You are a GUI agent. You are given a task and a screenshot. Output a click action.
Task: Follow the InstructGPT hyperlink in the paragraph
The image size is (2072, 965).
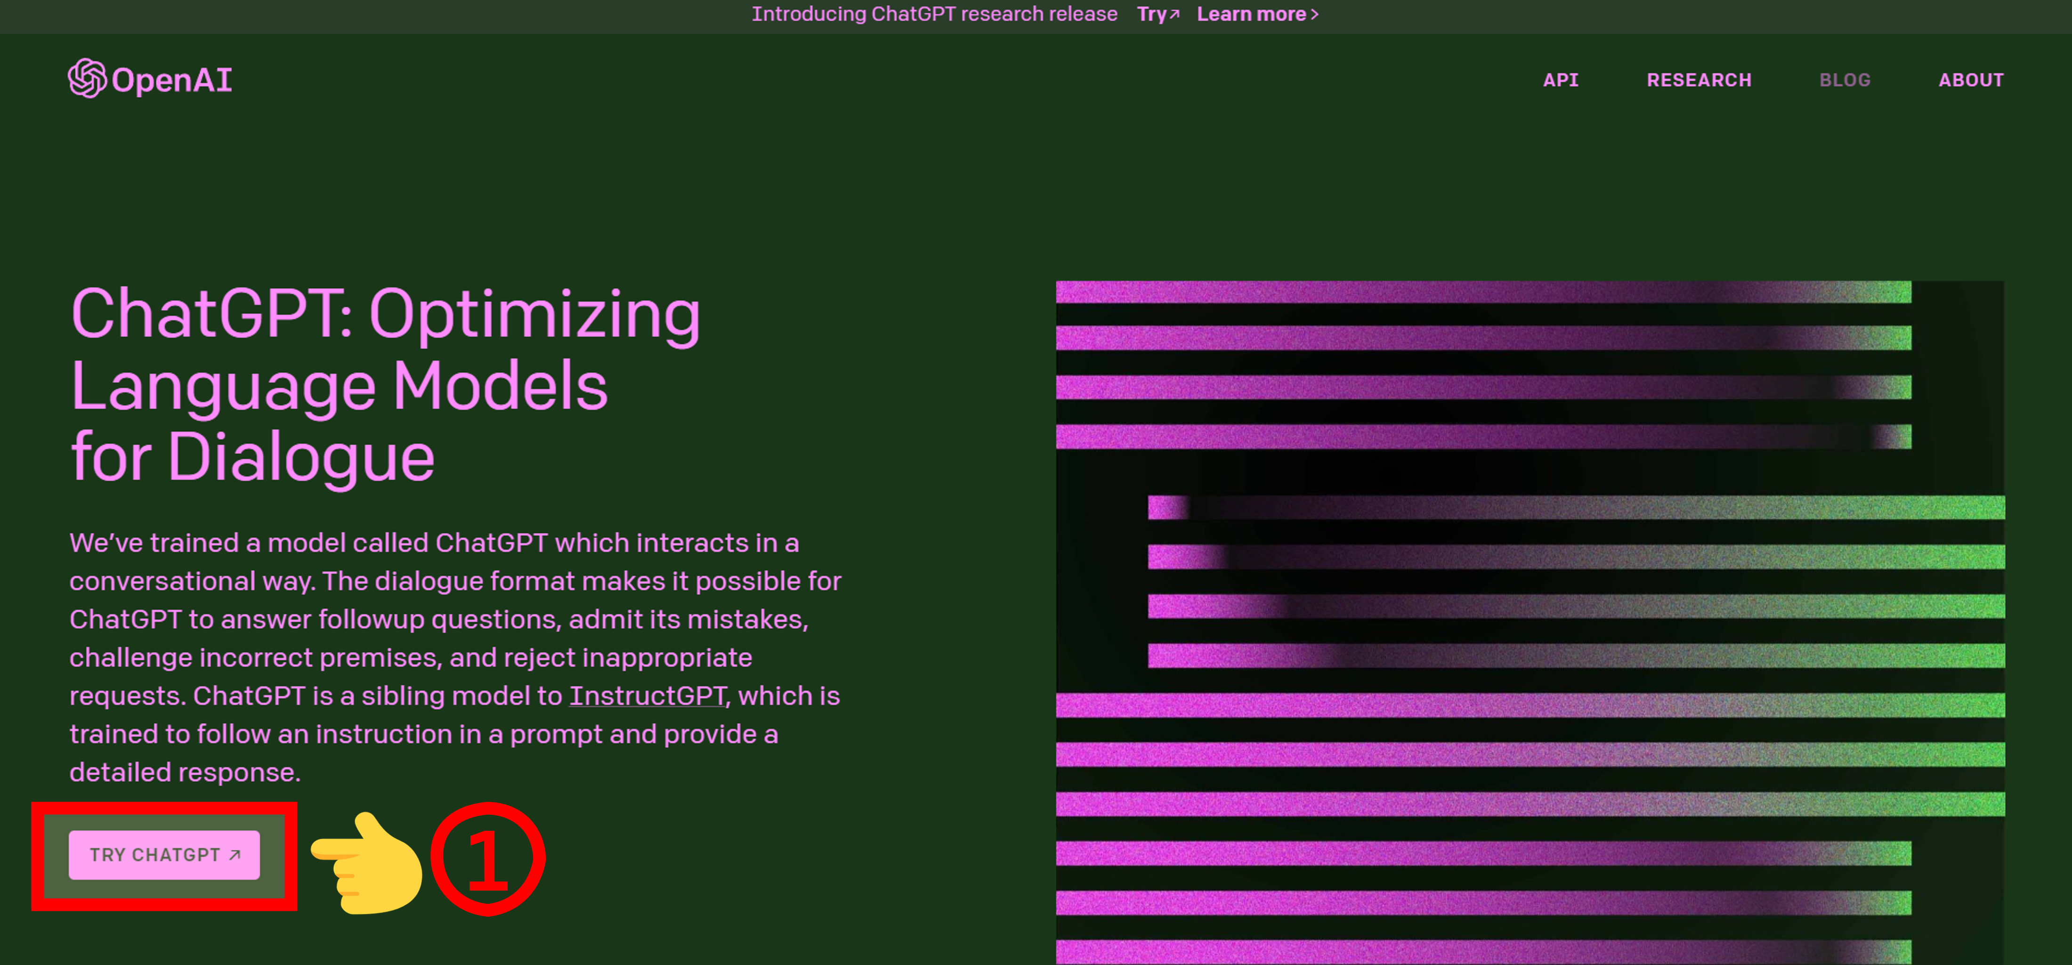tap(647, 696)
